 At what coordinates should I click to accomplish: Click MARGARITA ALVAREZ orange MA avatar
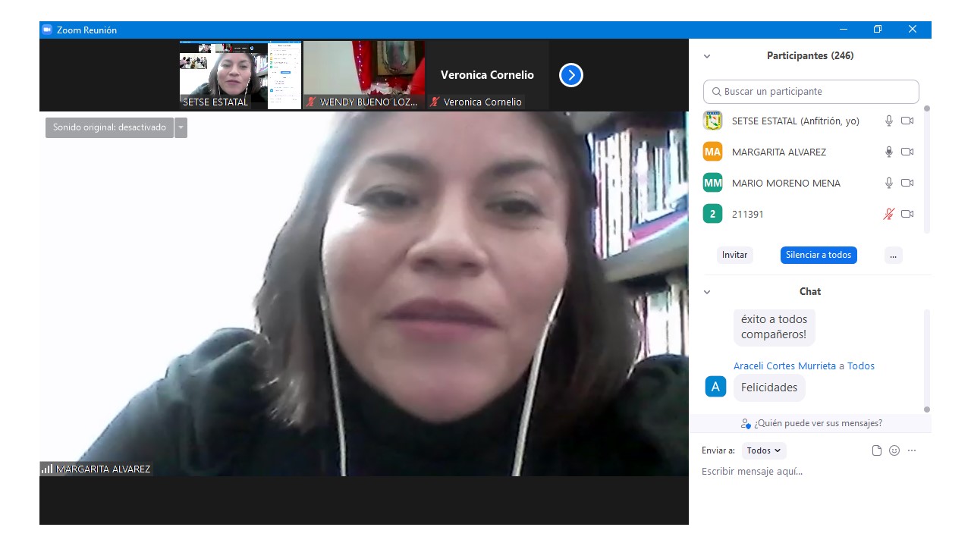(712, 152)
